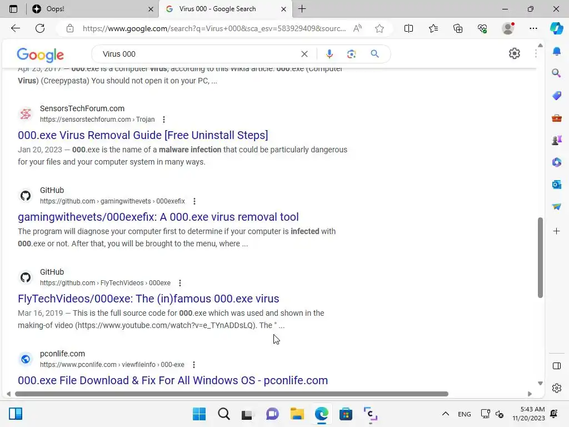Refresh the current page
The height and width of the screenshot is (427, 569).
[40, 28]
